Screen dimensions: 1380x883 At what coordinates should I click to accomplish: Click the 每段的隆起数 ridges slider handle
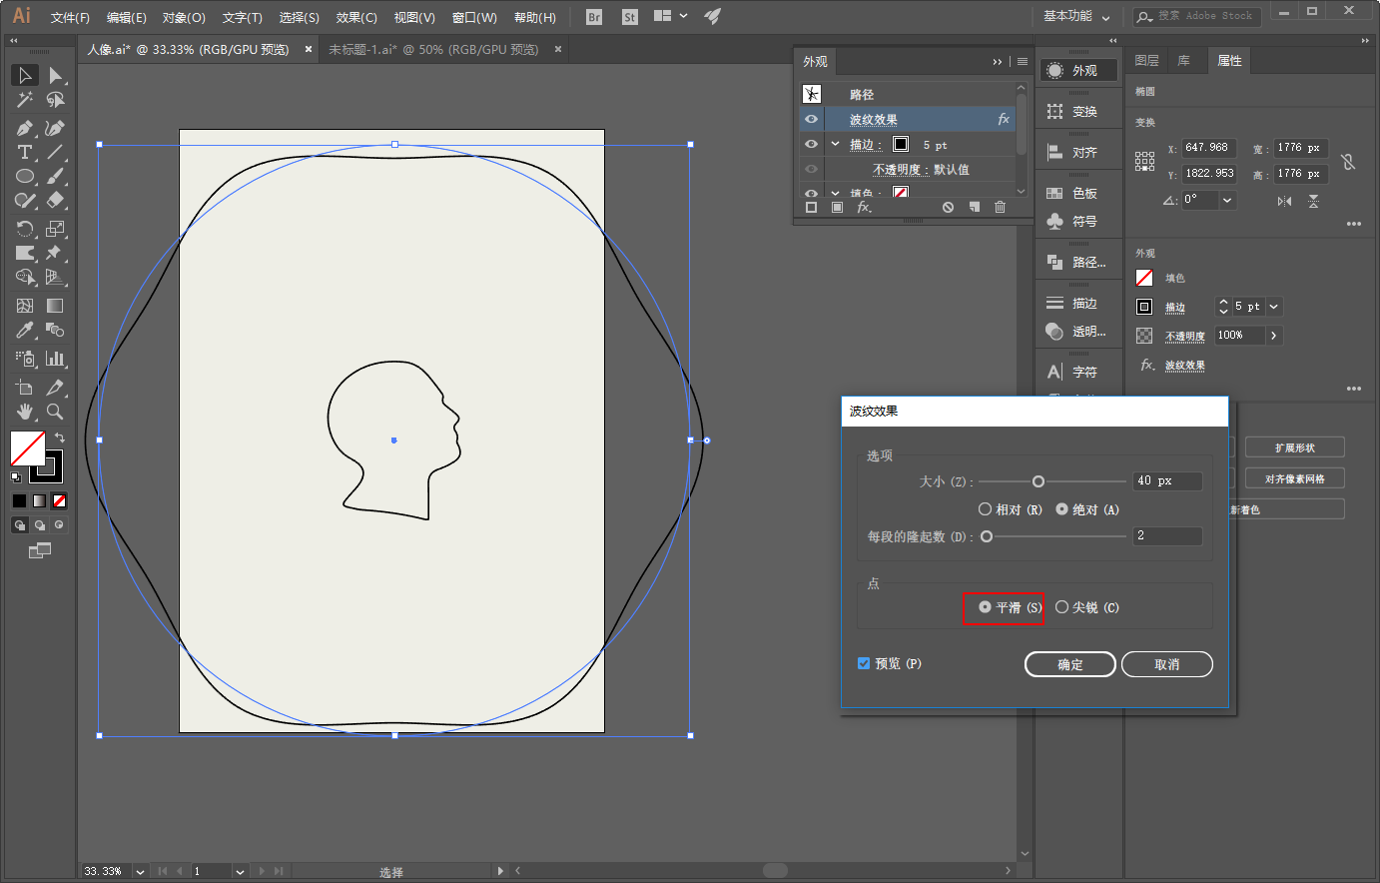(987, 536)
